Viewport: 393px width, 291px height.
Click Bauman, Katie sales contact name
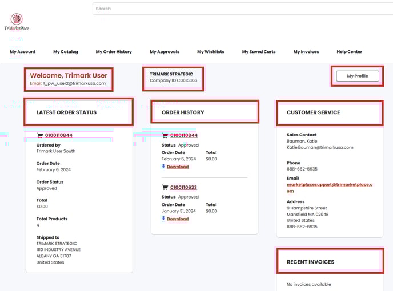point(302,142)
